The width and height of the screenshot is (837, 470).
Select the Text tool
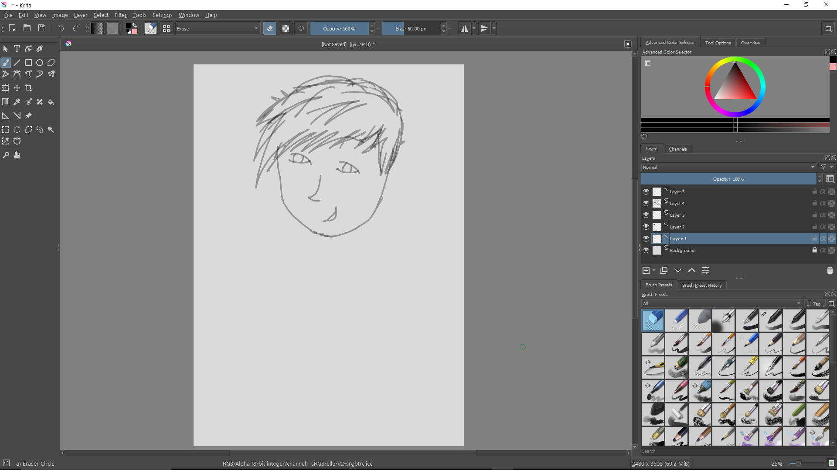tap(17, 49)
